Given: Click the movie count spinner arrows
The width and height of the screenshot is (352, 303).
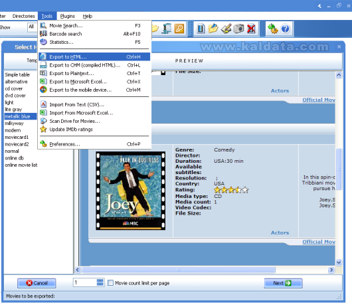Looking at the screenshot, I should [100, 282].
